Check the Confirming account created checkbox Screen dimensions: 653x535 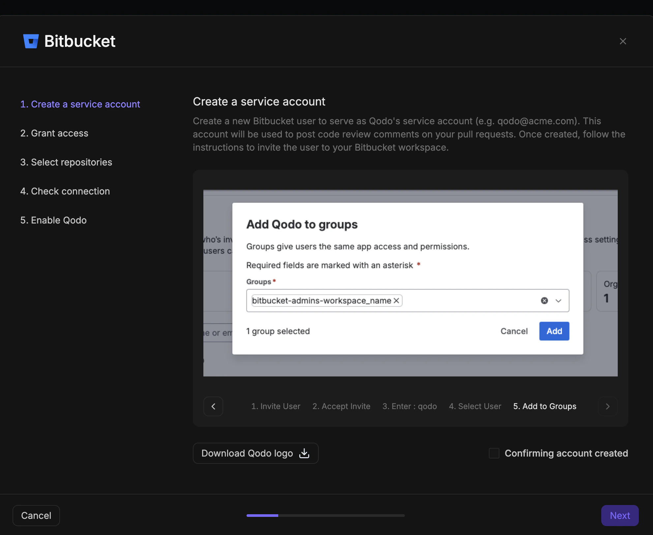pyautogui.click(x=494, y=453)
